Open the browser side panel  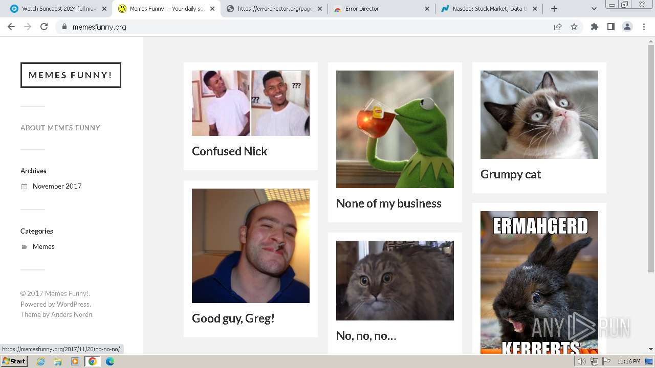tap(610, 27)
